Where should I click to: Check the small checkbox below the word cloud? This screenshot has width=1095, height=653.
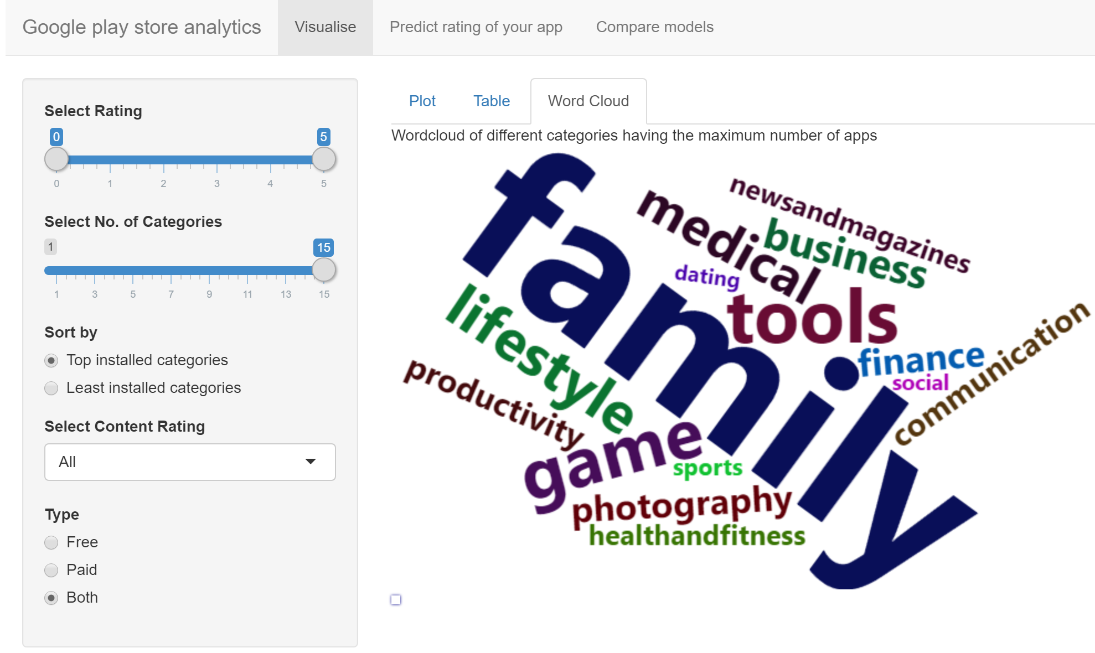(395, 600)
